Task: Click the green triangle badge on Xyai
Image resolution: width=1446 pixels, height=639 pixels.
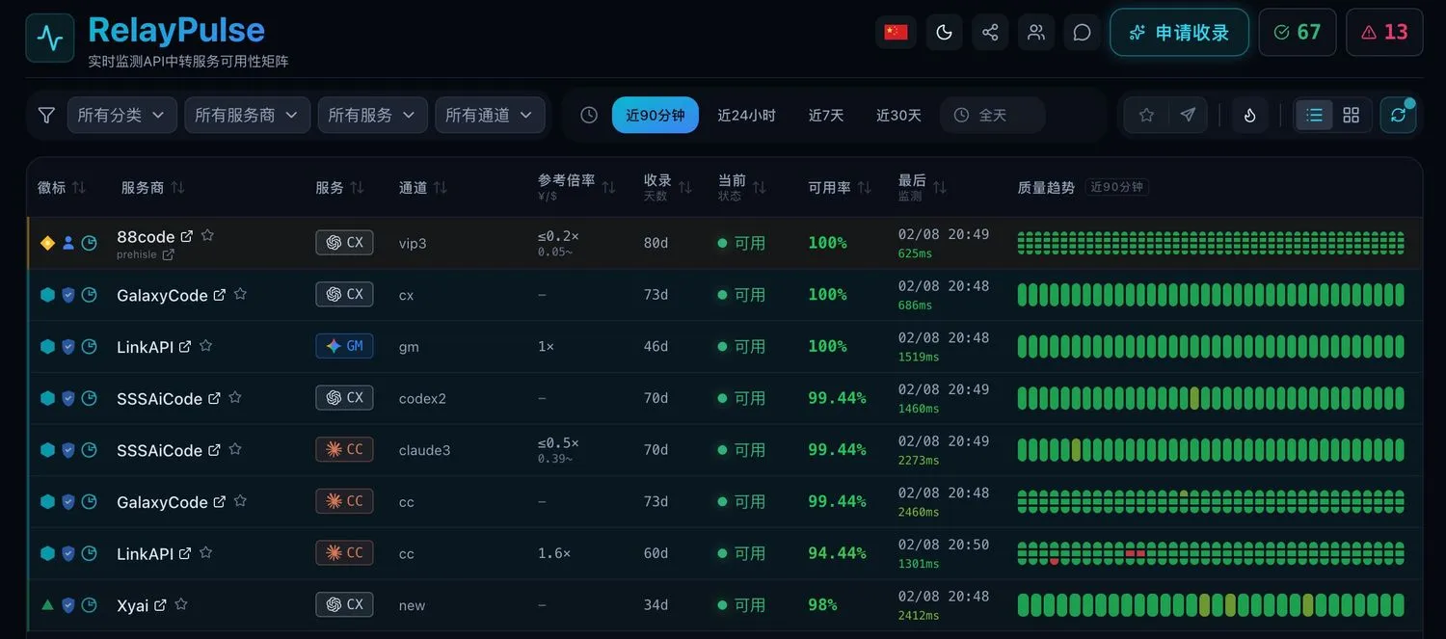Action: pos(47,605)
